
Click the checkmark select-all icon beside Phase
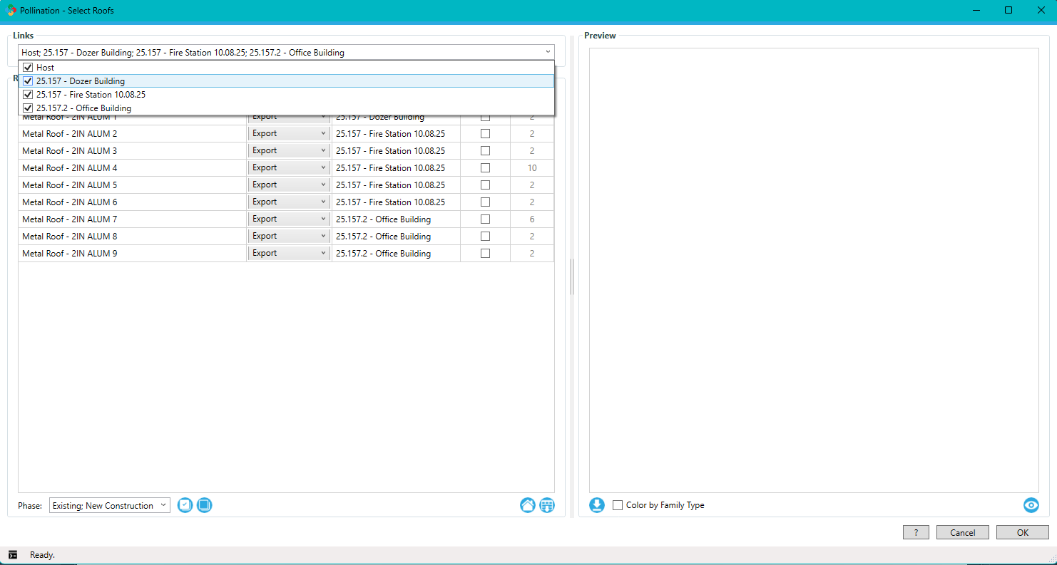pos(185,505)
